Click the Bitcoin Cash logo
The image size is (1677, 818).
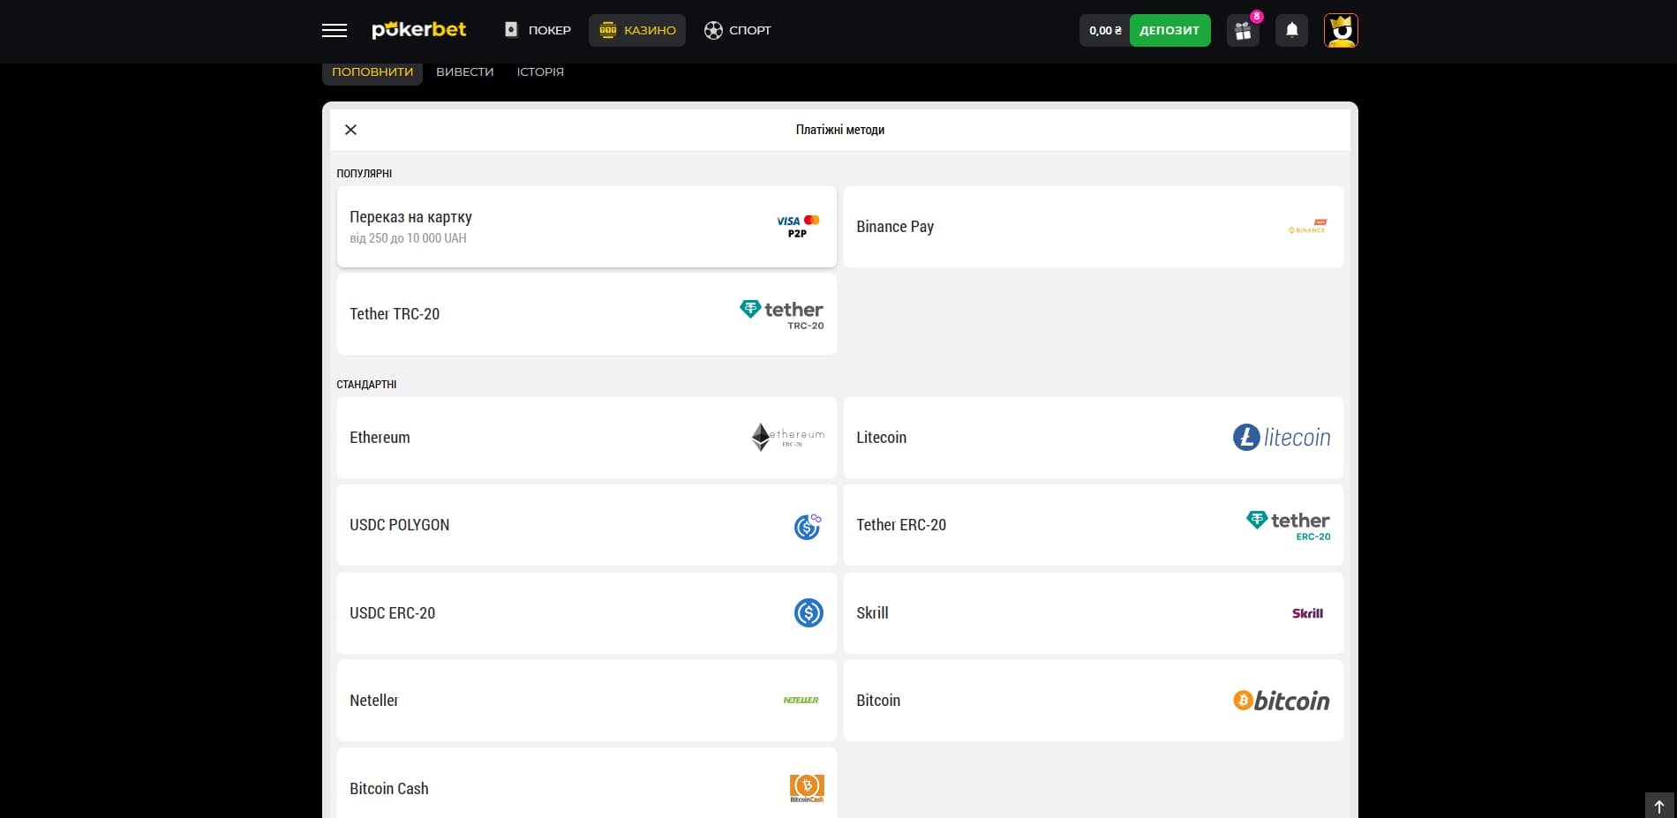[807, 788]
